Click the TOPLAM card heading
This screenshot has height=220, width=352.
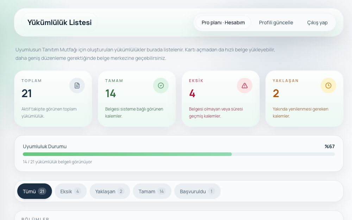(x=31, y=81)
